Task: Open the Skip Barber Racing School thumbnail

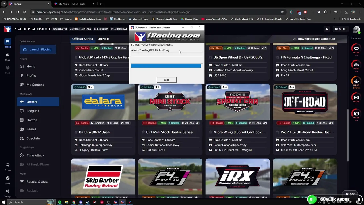Action: 103,177
